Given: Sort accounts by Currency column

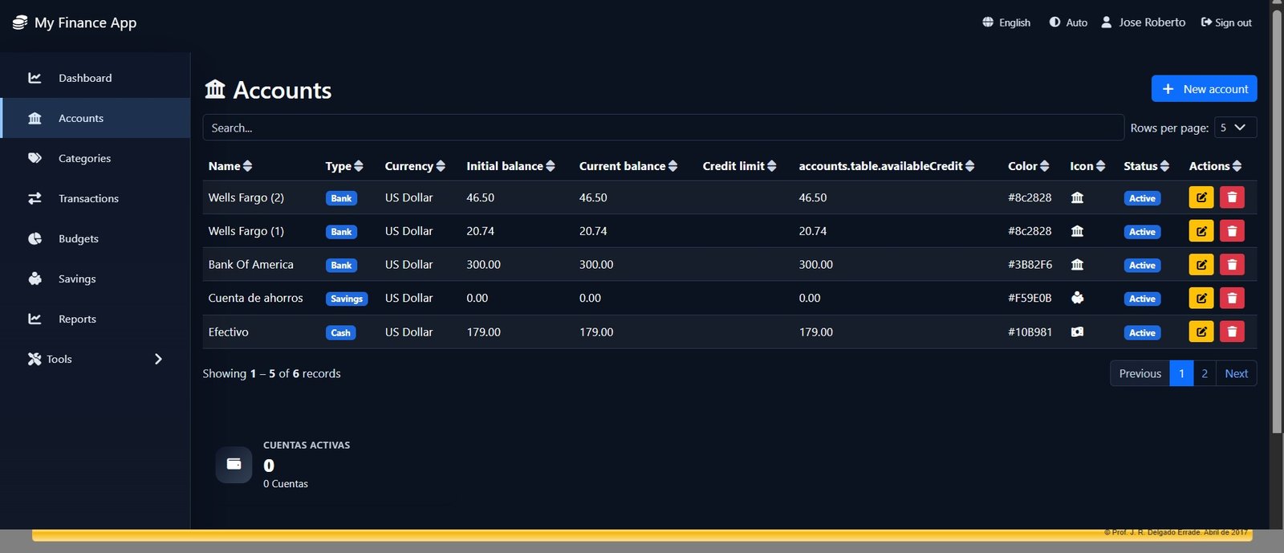Looking at the screenshot, I should coord(415,166).
